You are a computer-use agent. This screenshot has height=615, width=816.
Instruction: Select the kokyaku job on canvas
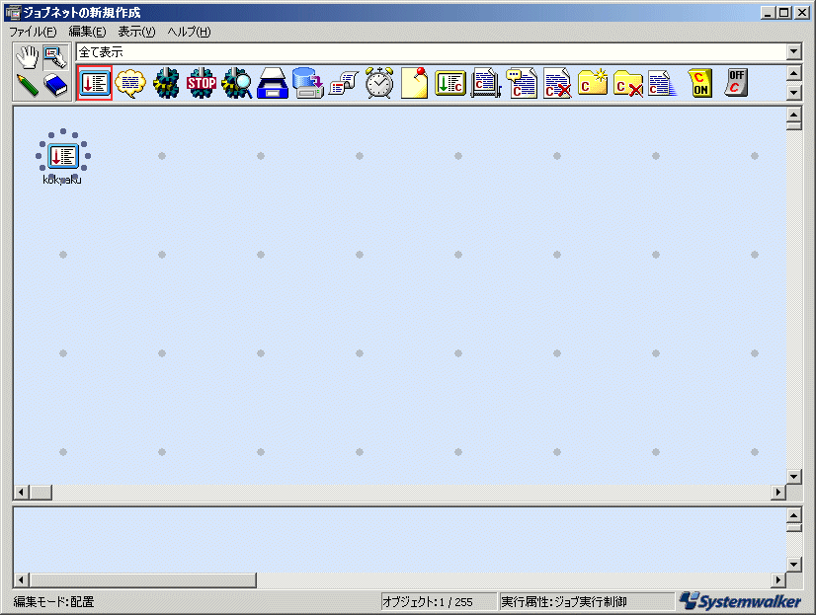click(62, 156)
